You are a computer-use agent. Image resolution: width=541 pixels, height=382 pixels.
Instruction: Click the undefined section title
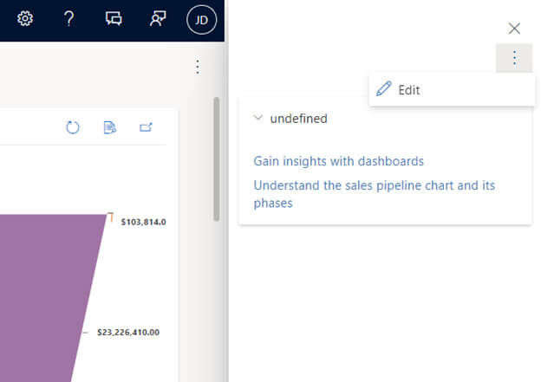pyautogui.click(x=298, y=119)
